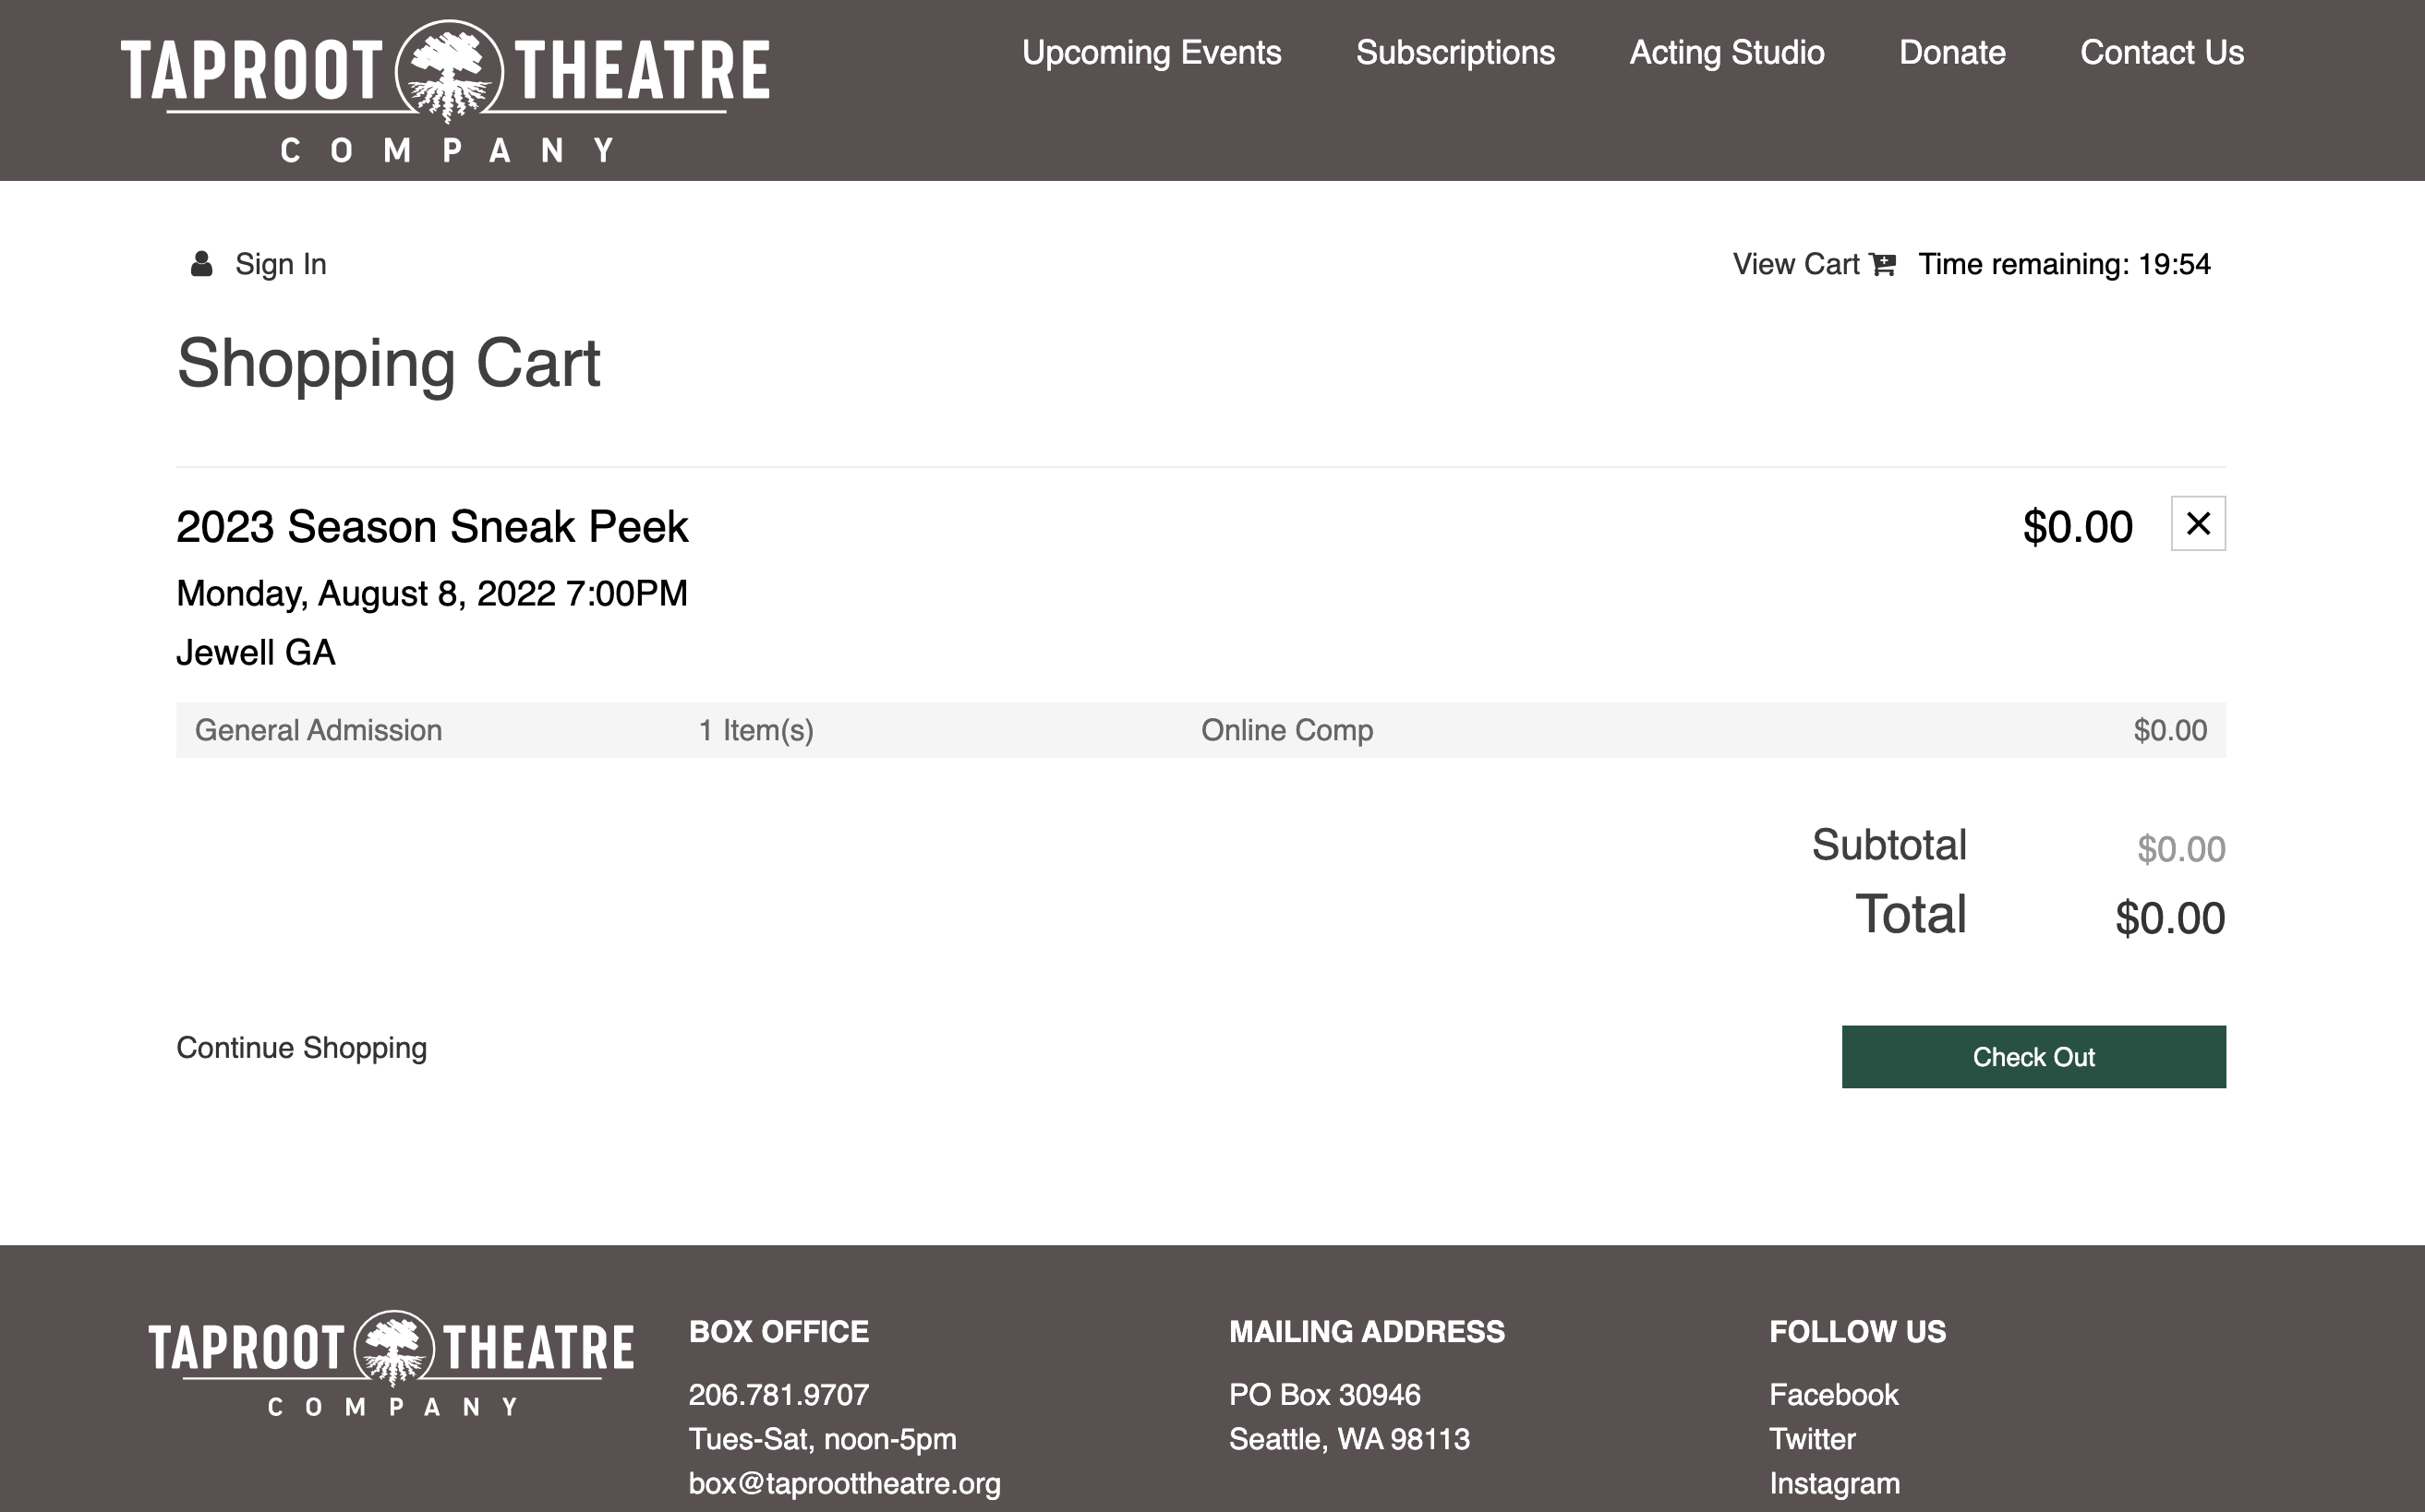Image resolution: width=2425 pixels, height=1512 pixels.
Task: Click the Time remaining countdown text
Action: (2064, 264)
